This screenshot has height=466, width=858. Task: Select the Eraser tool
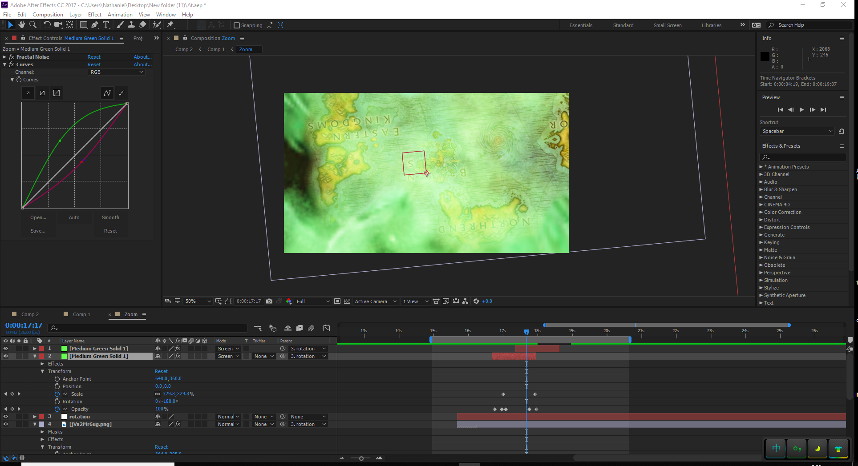tap(142, 25)
